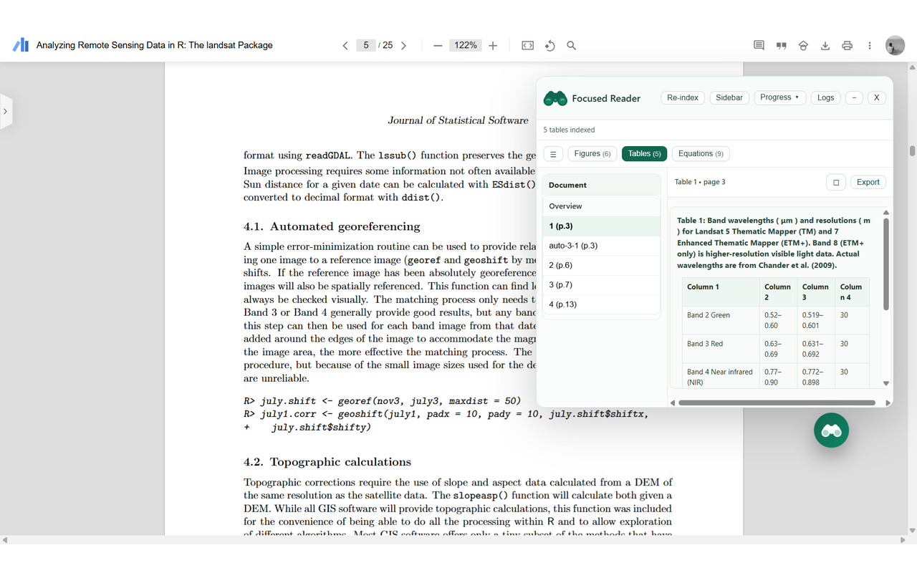Viewport: 917px width, 573px height.
Task: Select table 2 (p.6) entry
Action: pyautogui.click(x=601, y=265)
